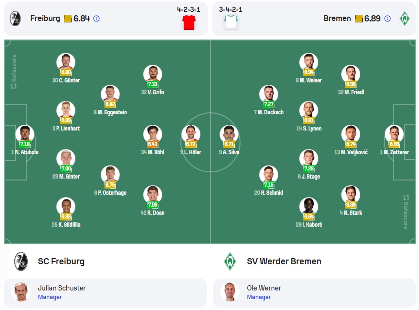Screen dimensions: 419x310
Task: Open manager Julian Schuster's card
Action: coord(105,293)
